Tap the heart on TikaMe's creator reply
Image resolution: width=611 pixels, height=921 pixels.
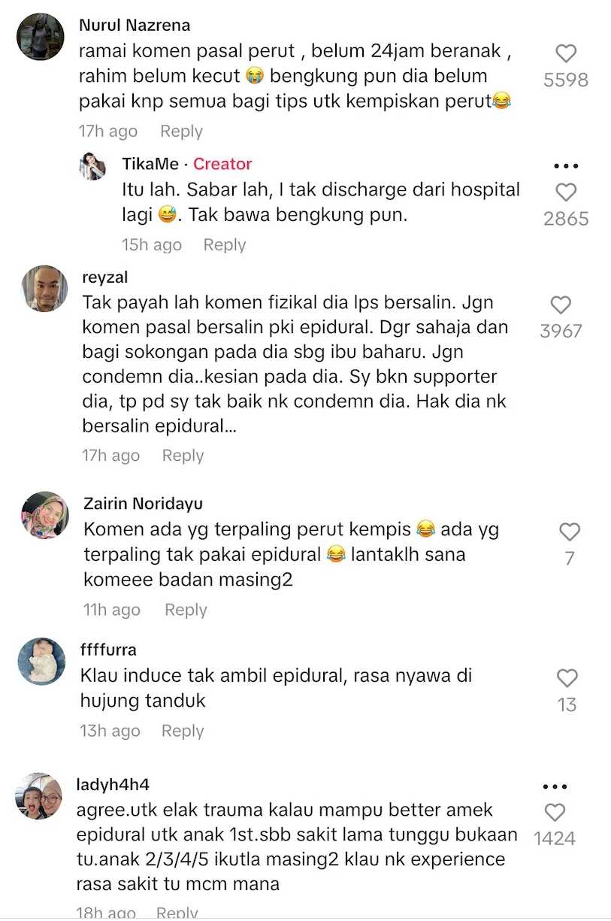pyautogui.click(x=566, y=192)
